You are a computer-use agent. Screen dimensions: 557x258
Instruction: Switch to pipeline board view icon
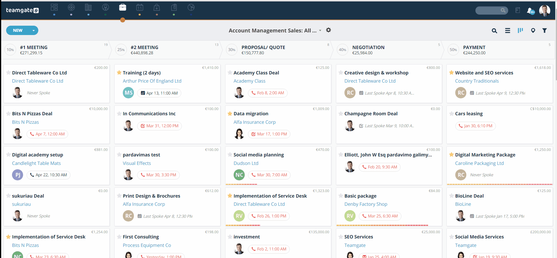click(520, 30)
